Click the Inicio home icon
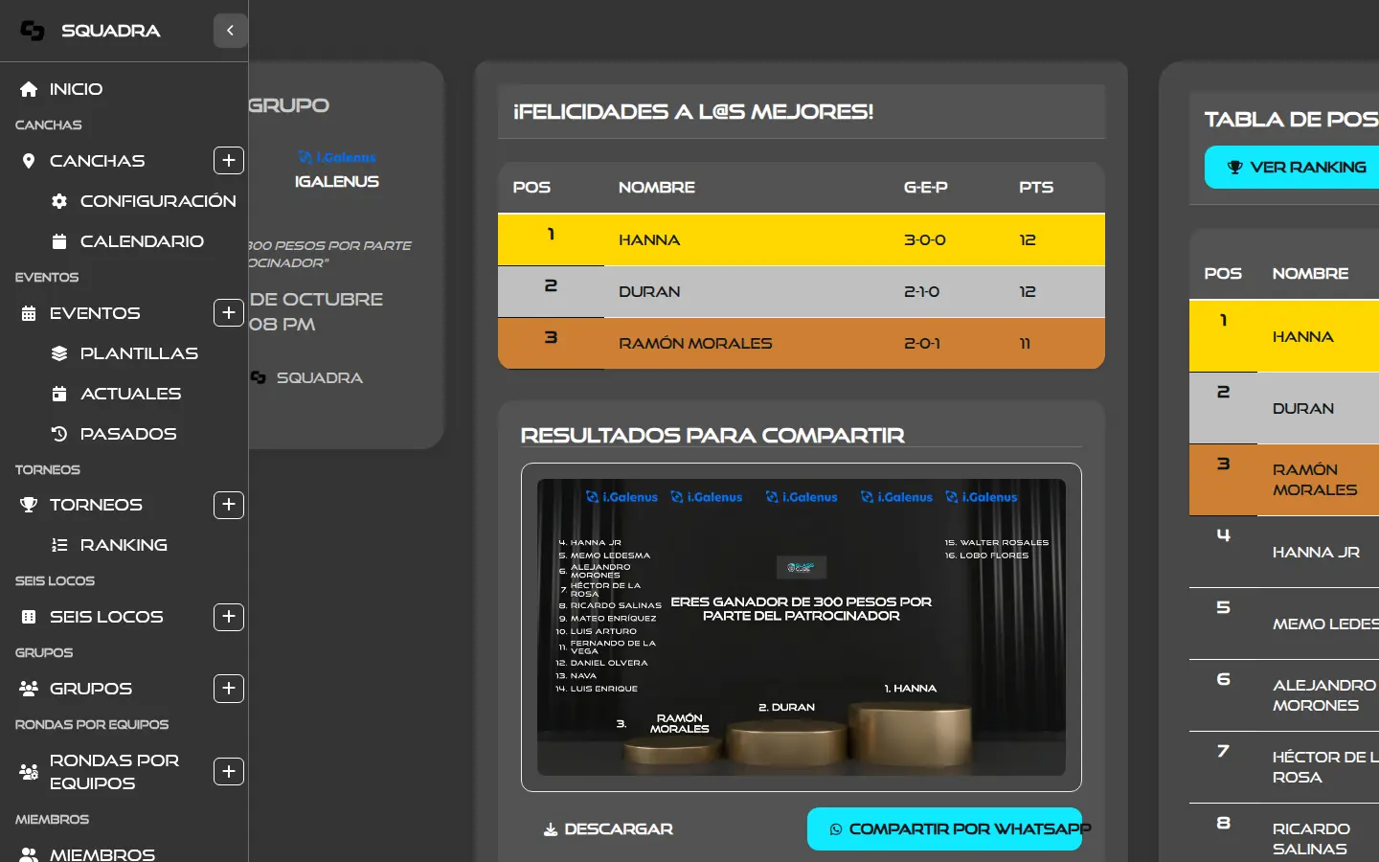The height and width of the screenshot is (862, 1379). click(x=29, y=89)
